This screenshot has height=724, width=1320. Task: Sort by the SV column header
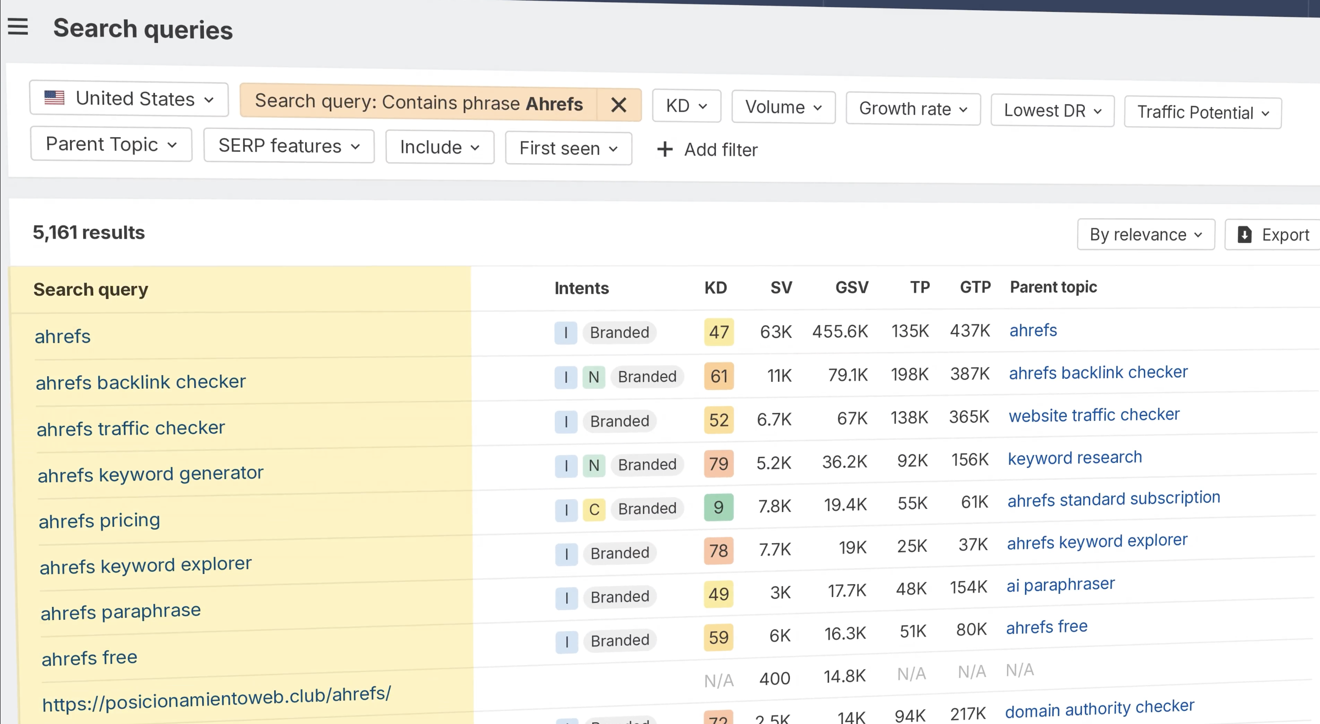tap(781, 288)
